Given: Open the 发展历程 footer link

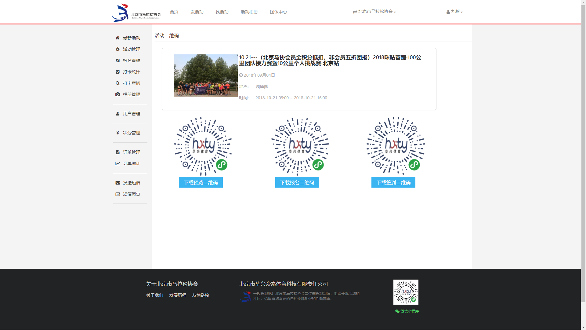Looking at the screenshot, I should pos(178,295).
